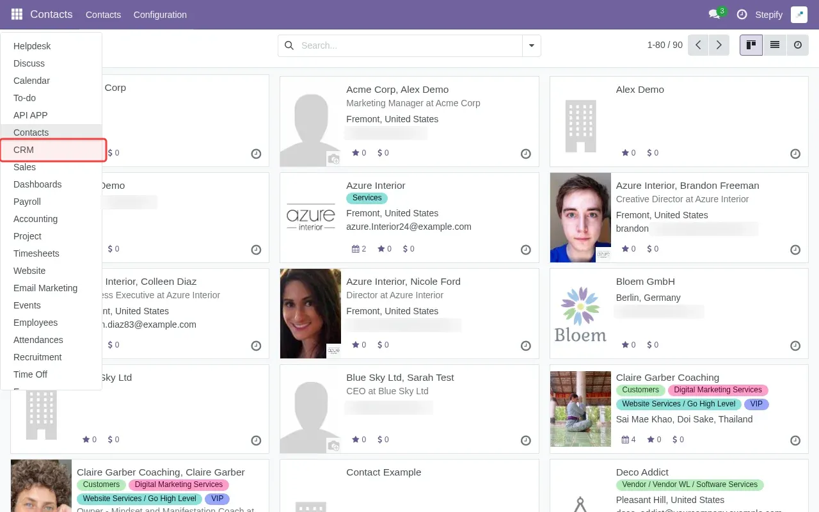Open activity clock on Claire Garber Coaching card

pyautogui.click(x=795, y=440)
